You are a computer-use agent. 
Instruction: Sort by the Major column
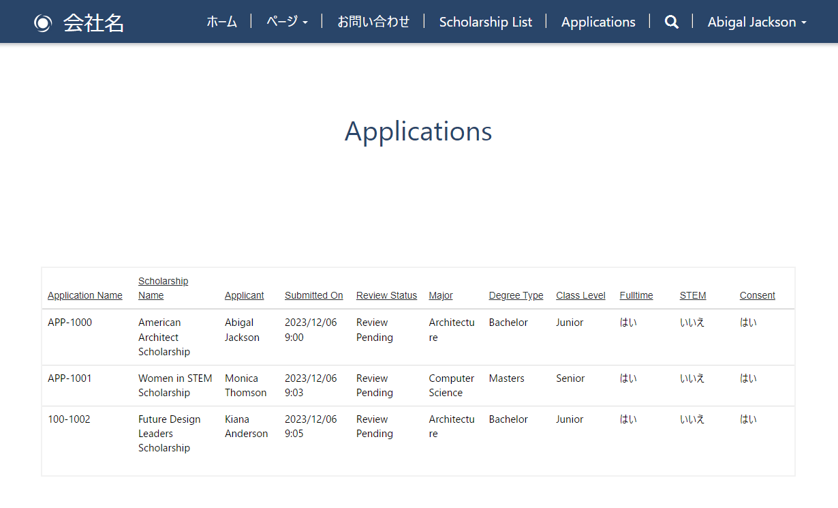pyautogui.click(x=440, y=295)
